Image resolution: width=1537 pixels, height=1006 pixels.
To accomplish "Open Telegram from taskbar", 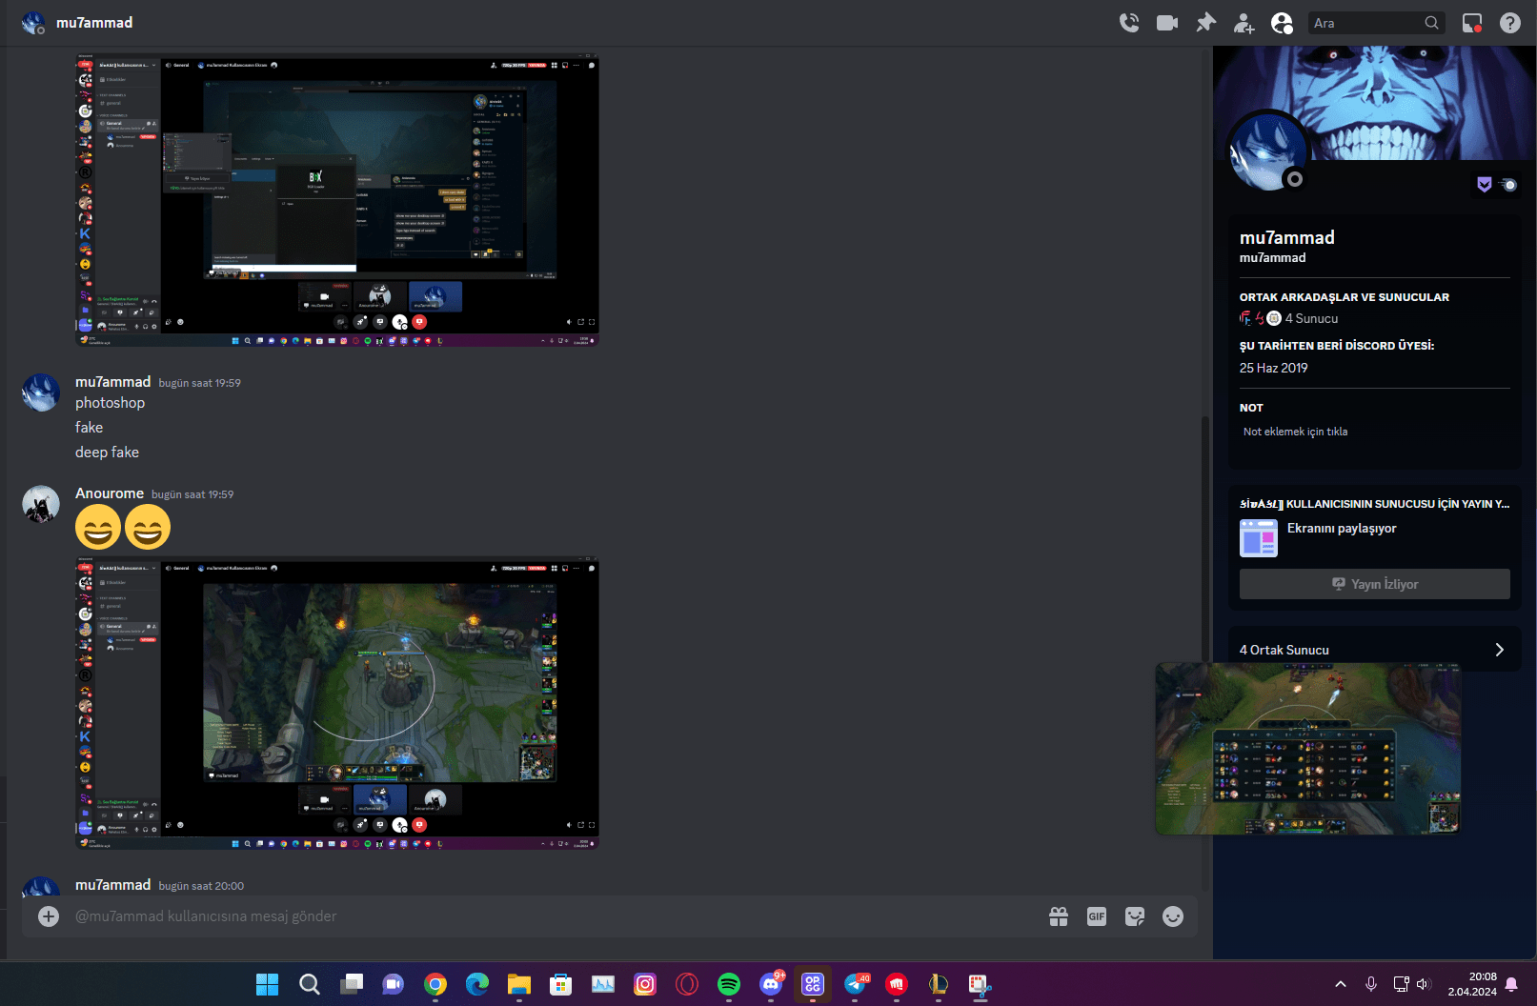I will pos(855,984).
